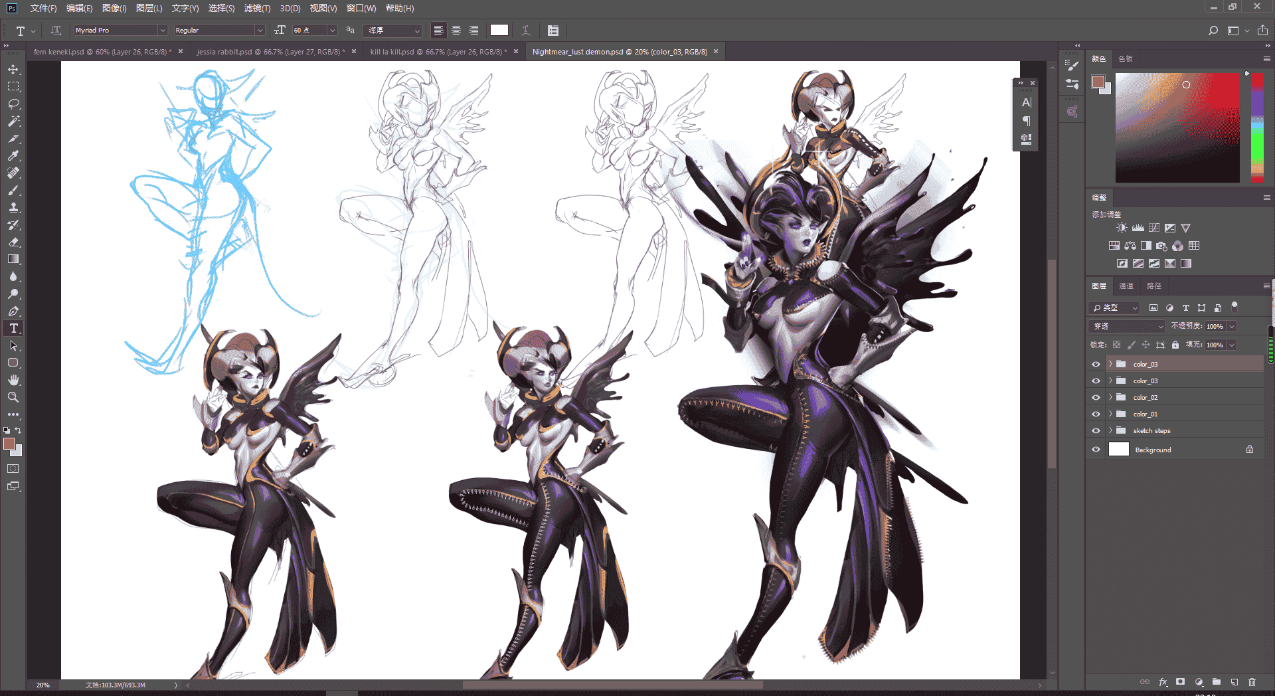The width and height of the screenshot is (1275, 696).
Task: Select the Rectangular Marquee tool
Action: click(13, 87)
